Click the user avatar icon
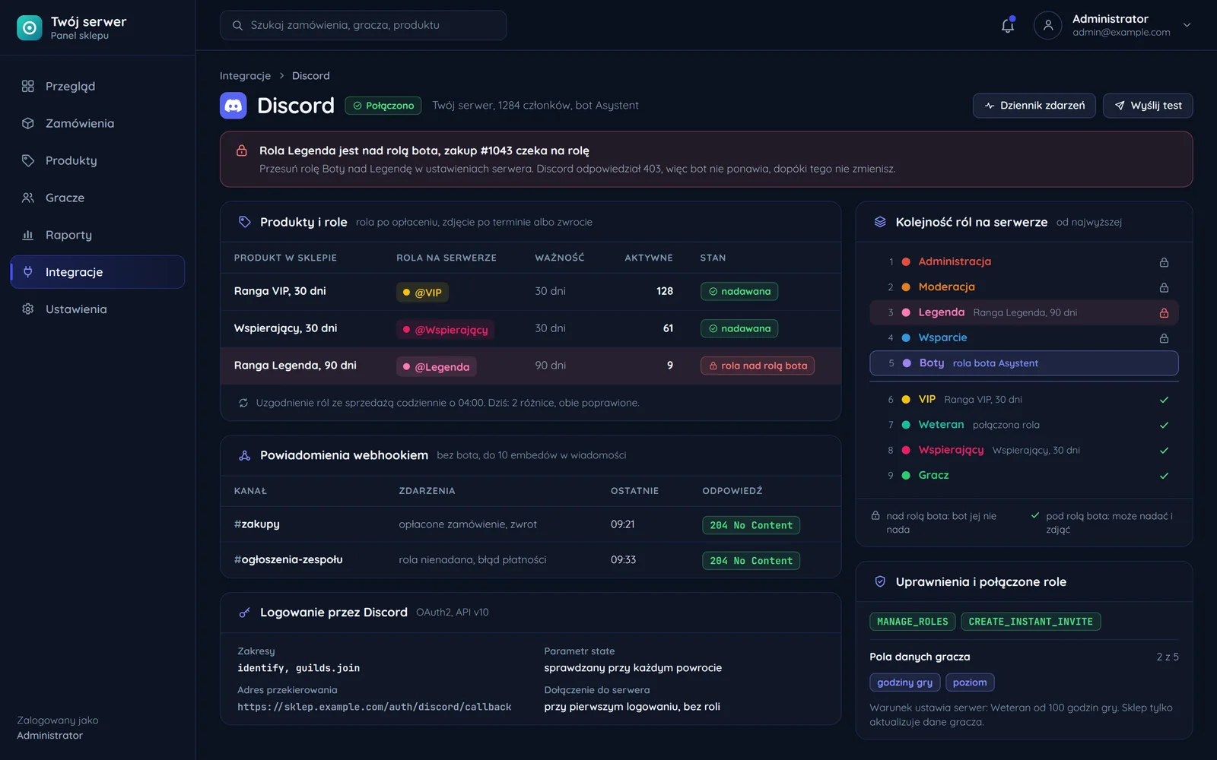 click(1047, 25)
